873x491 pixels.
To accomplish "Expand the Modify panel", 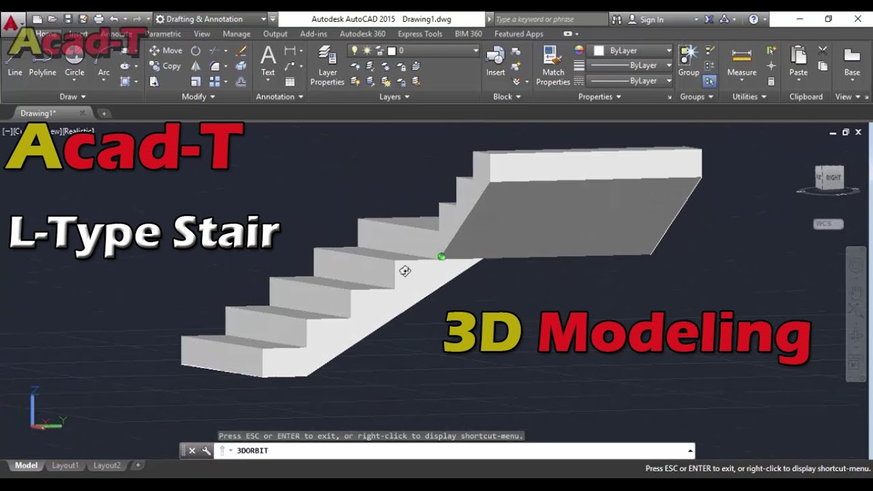I will [198, 97].
